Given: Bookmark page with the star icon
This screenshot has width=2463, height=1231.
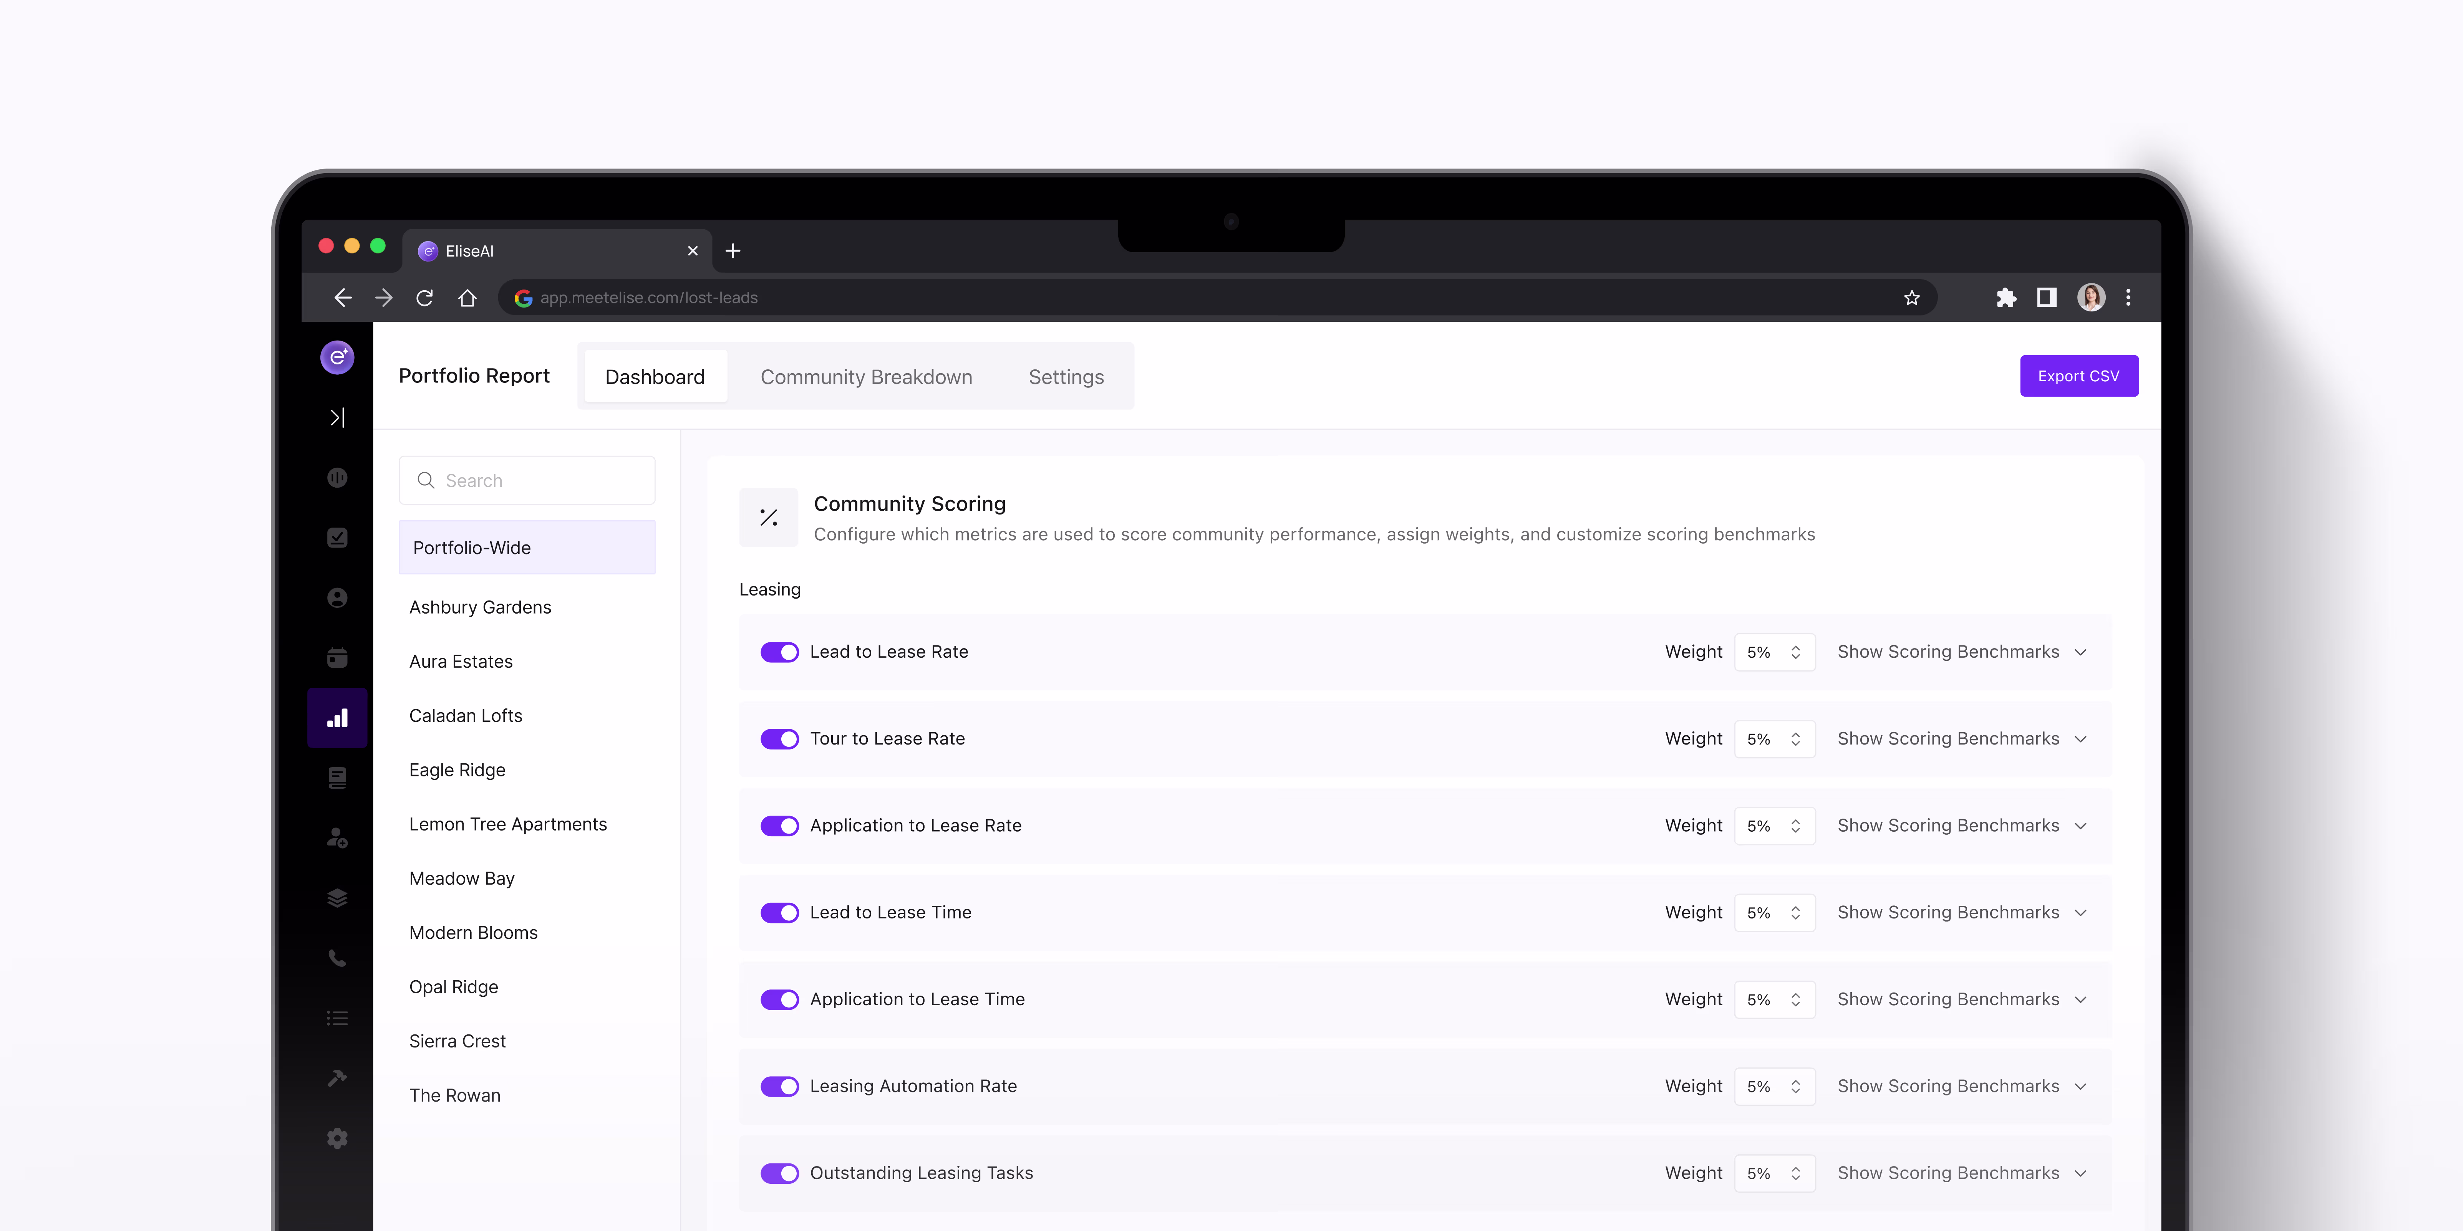Looking at the screenshot, I should 1911,298.
